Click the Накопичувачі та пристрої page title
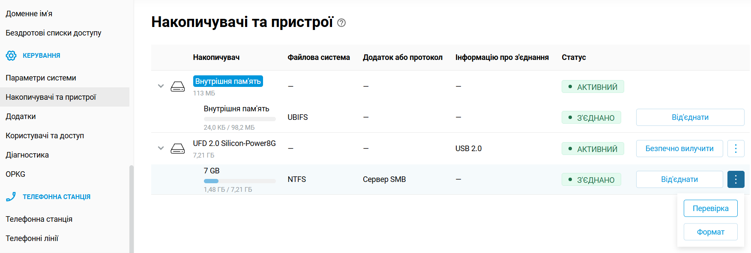This screenshot has height=253, width=751. coord(242,22)
